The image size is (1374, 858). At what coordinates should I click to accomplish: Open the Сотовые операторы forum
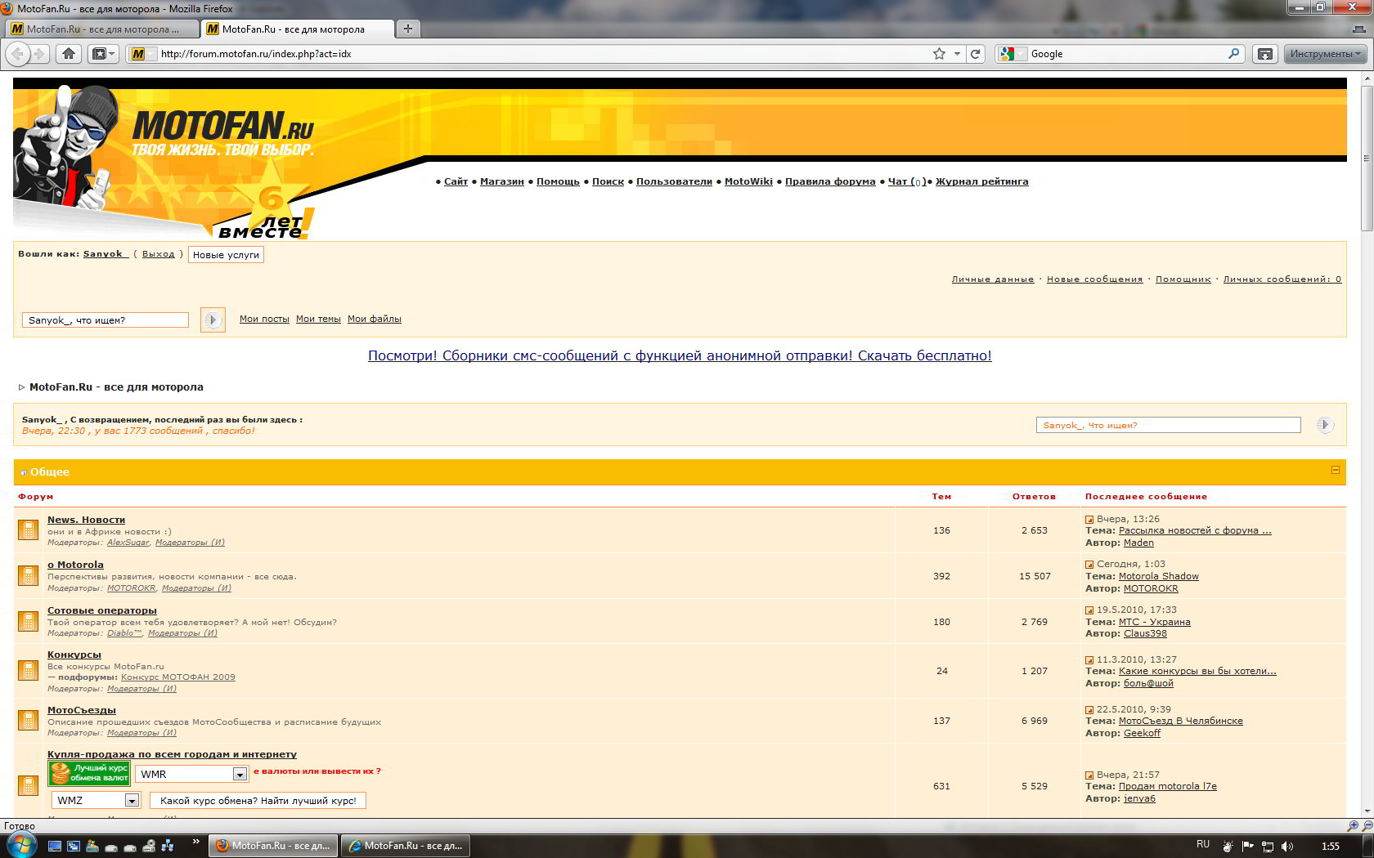click(101, 610)
